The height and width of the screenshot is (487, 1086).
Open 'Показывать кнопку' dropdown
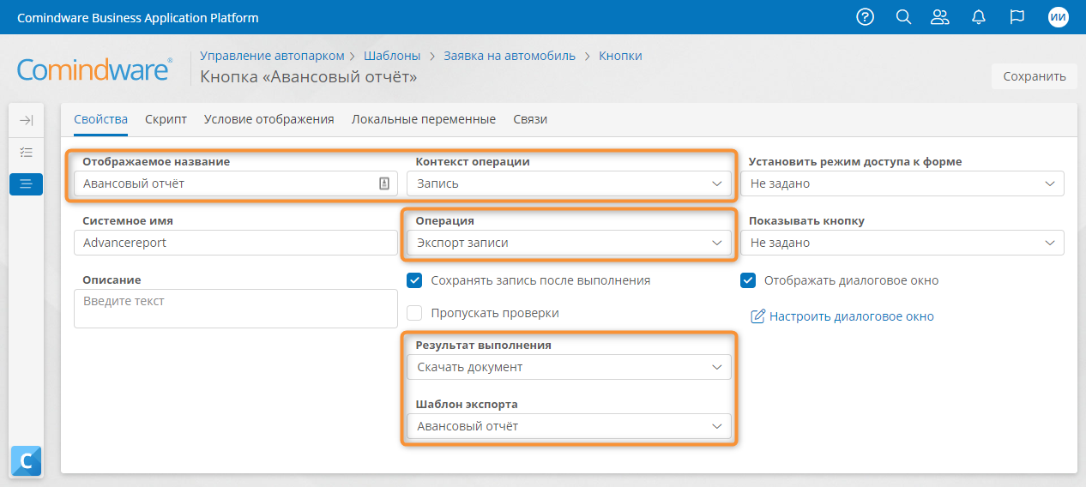point(902,243)
